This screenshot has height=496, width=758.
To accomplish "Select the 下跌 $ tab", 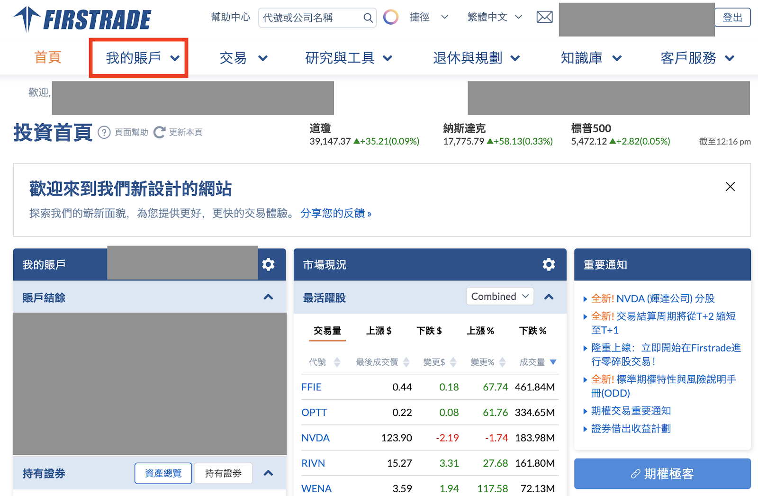I will click(429, 331).
